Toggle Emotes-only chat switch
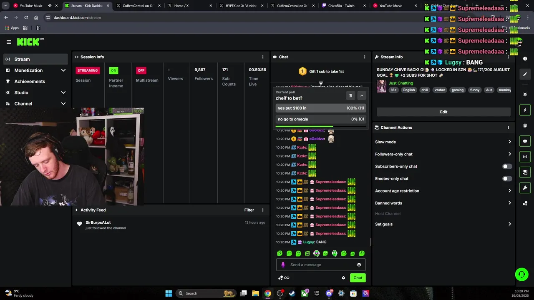This screenshot has width=534, height=300. coord(507,179)
